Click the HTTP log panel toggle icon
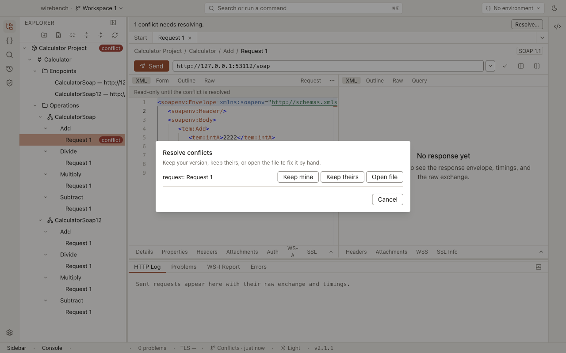This screenshot has height=353, width=566. (x=539, y=267)
